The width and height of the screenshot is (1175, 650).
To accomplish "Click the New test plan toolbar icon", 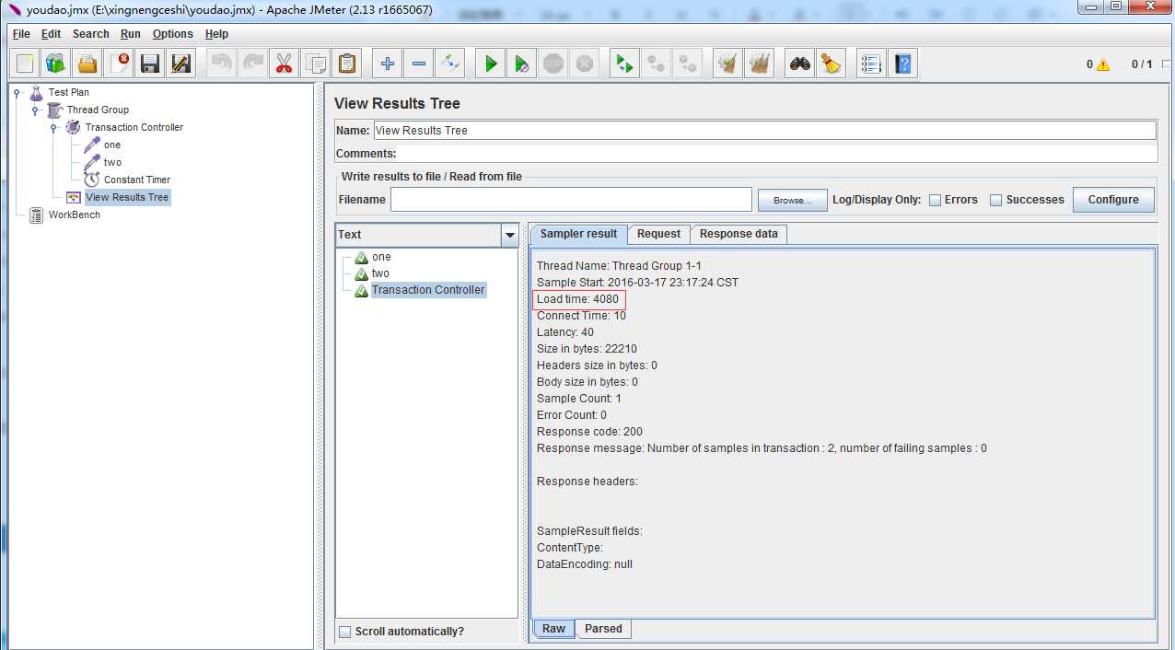I will 25,64.
